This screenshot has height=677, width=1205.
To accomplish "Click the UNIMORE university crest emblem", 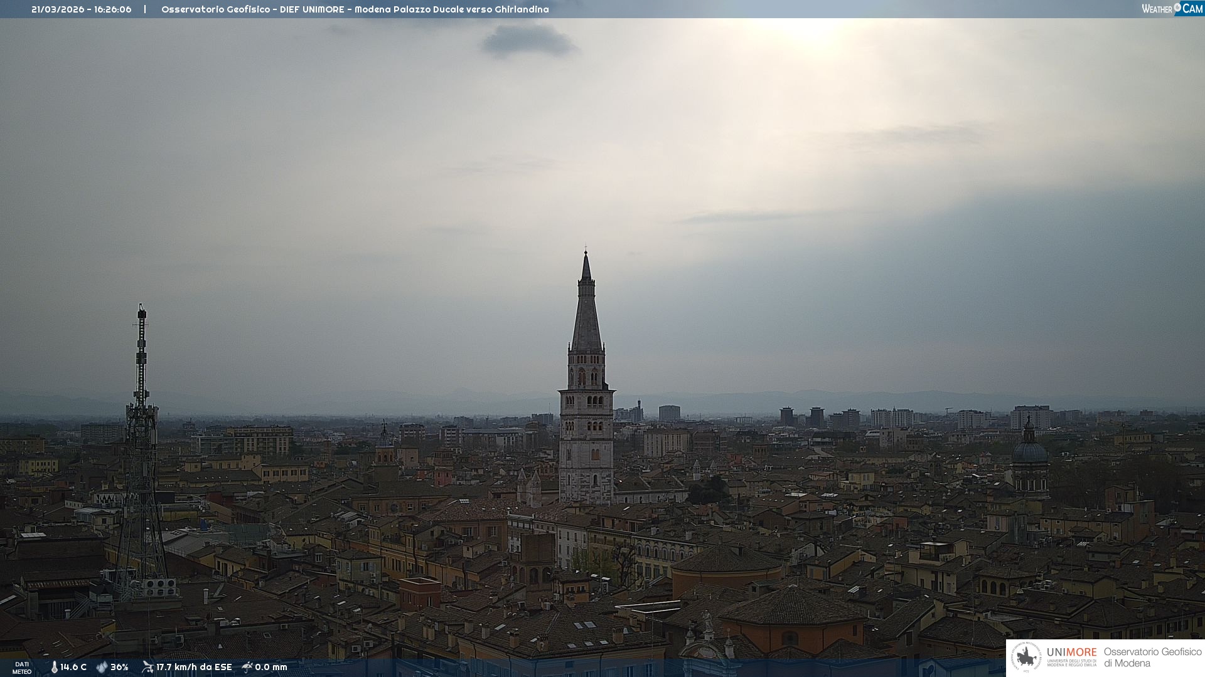I will (1026, 658).
